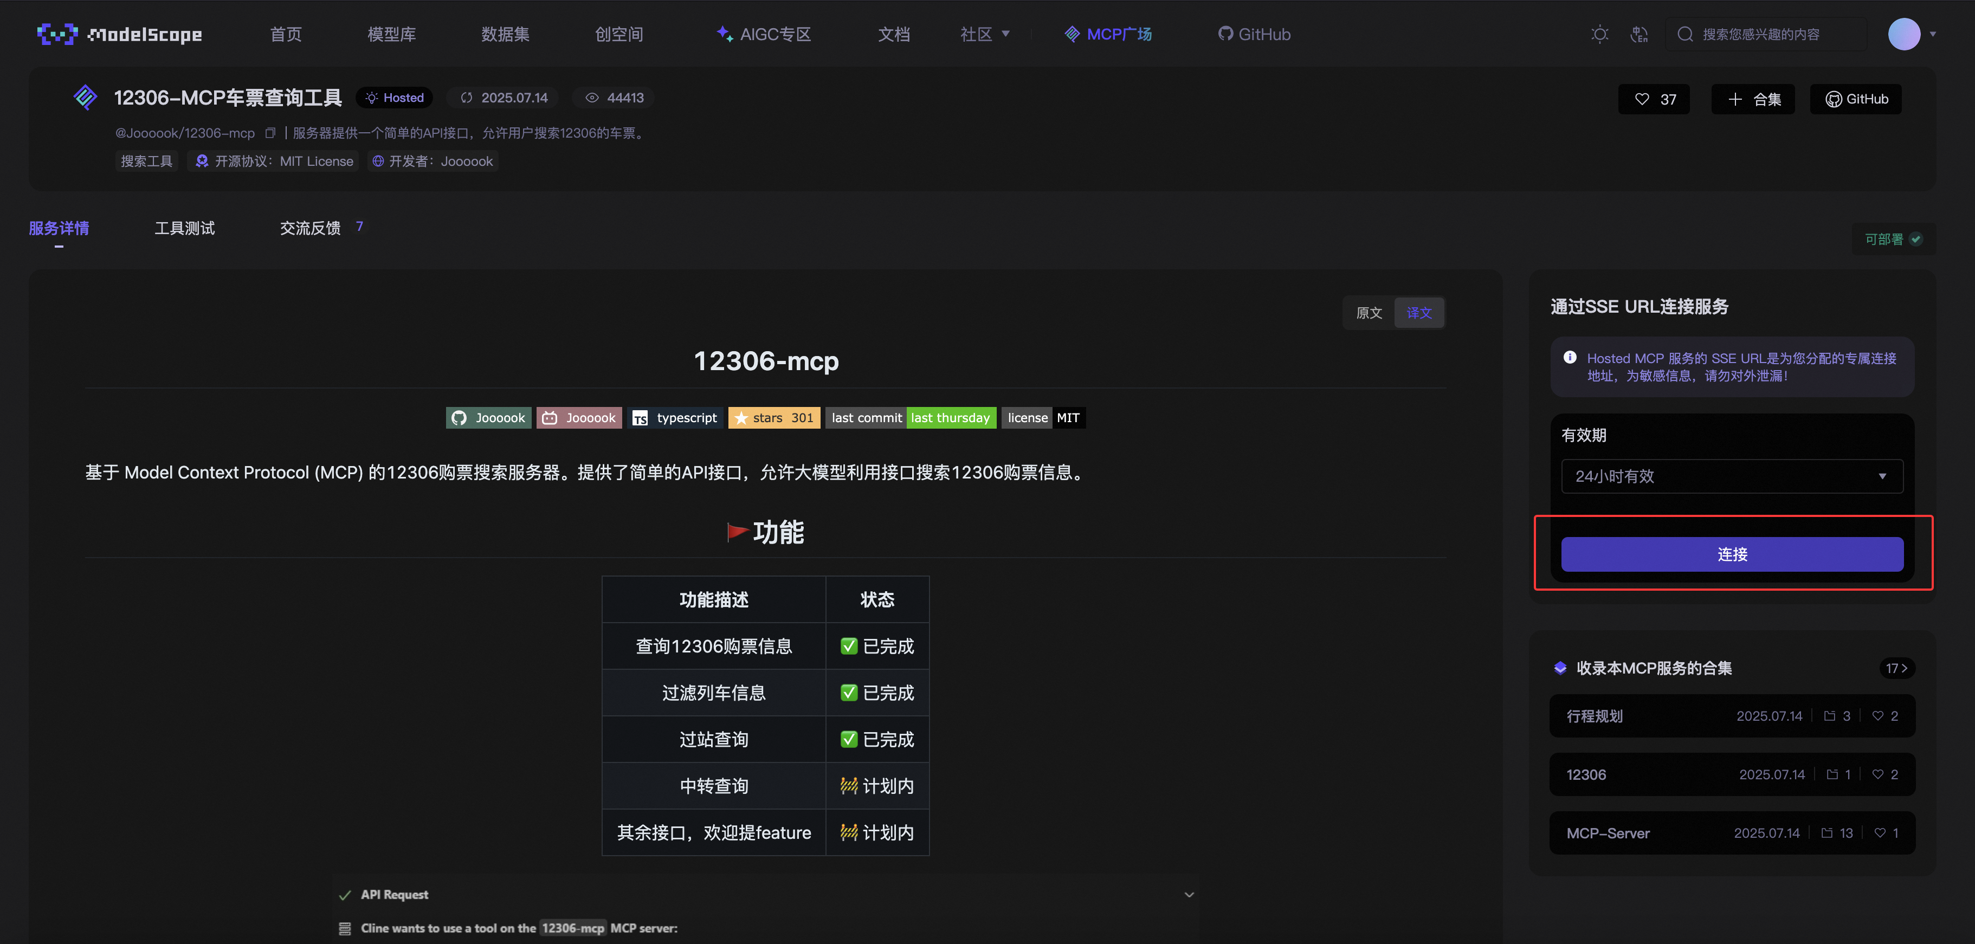Like the service with the heart button showing 37
Viewport: 1975px width, 944px height.
(1655, 99)
